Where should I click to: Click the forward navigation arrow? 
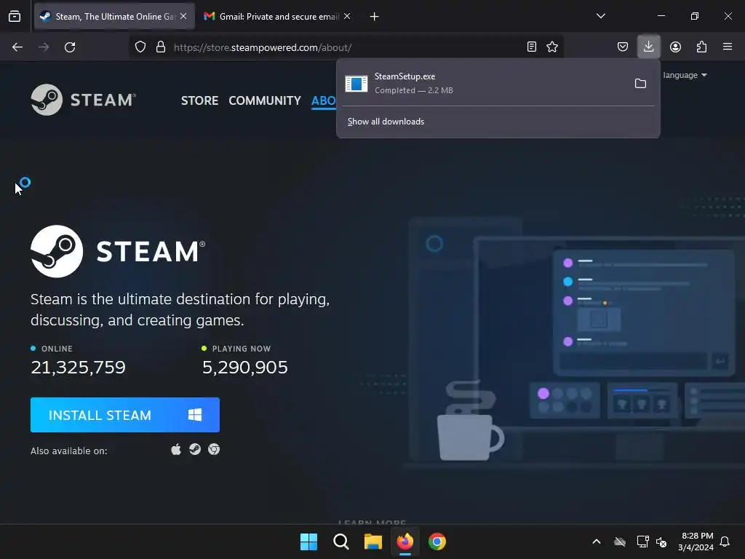coord(44,47)
